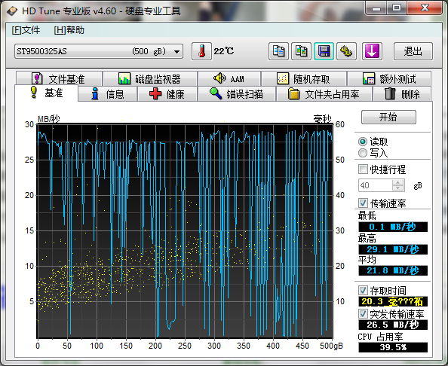The image size is (448, 366).
Task: Enable the 快捷行程 checkbox
Action: coord(363,169)
